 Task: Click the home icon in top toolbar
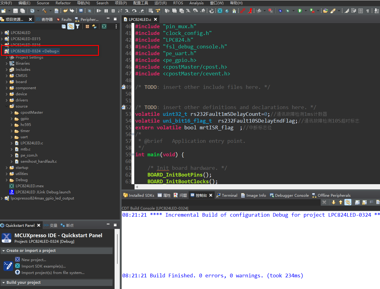point(234,11)
